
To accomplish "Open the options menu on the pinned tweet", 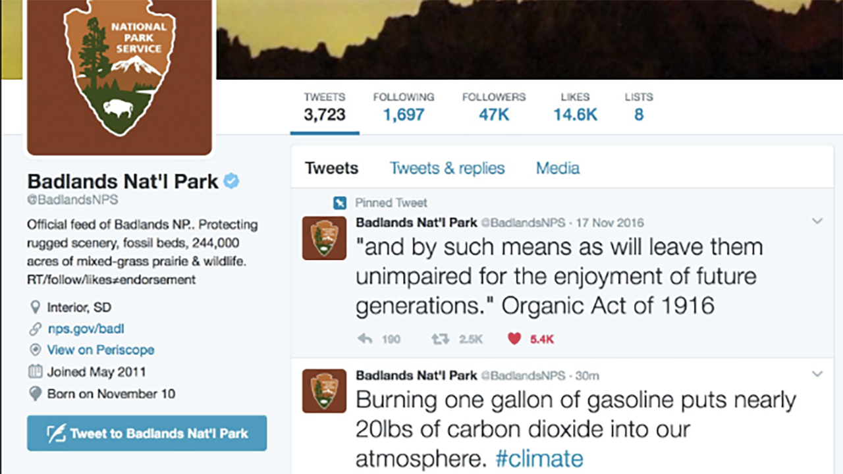I will tap(817, 221).
